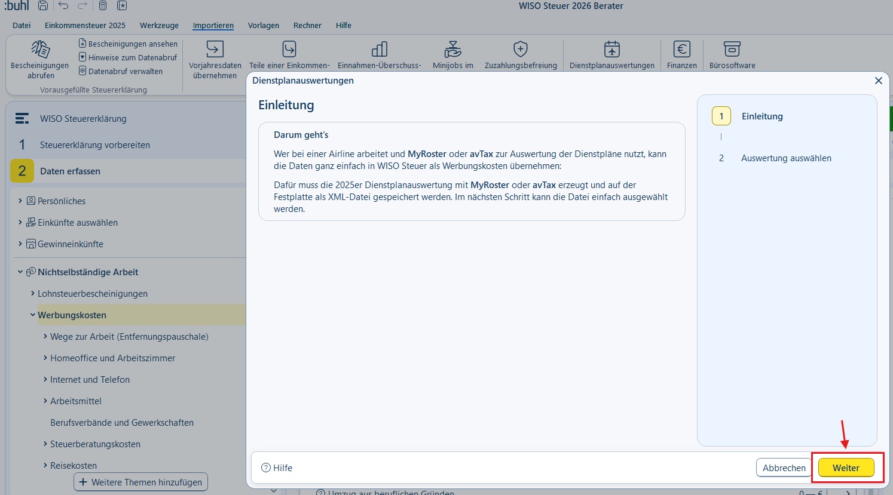Open Datenabruf verwalten in the ribbon
The height and width of the screenshot is (495, 893).
[121, 71]
